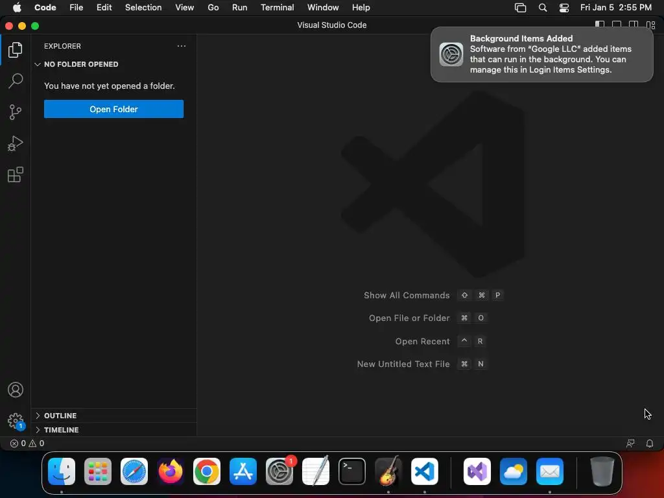This screenshot has width=664, height=498.
Task: Expand the OUTLINE section
Action: click(x=113, y=416)
